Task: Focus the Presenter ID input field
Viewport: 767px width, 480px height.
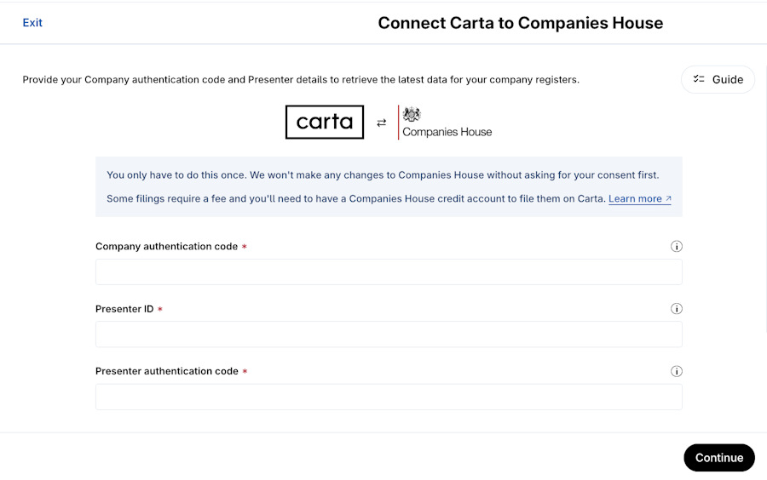Action: [389, 334]
